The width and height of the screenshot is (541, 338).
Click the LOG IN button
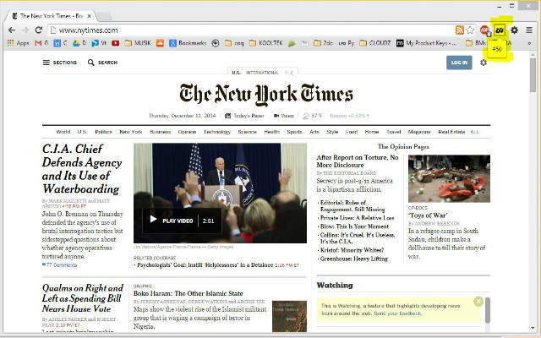[x=459, y=63]
